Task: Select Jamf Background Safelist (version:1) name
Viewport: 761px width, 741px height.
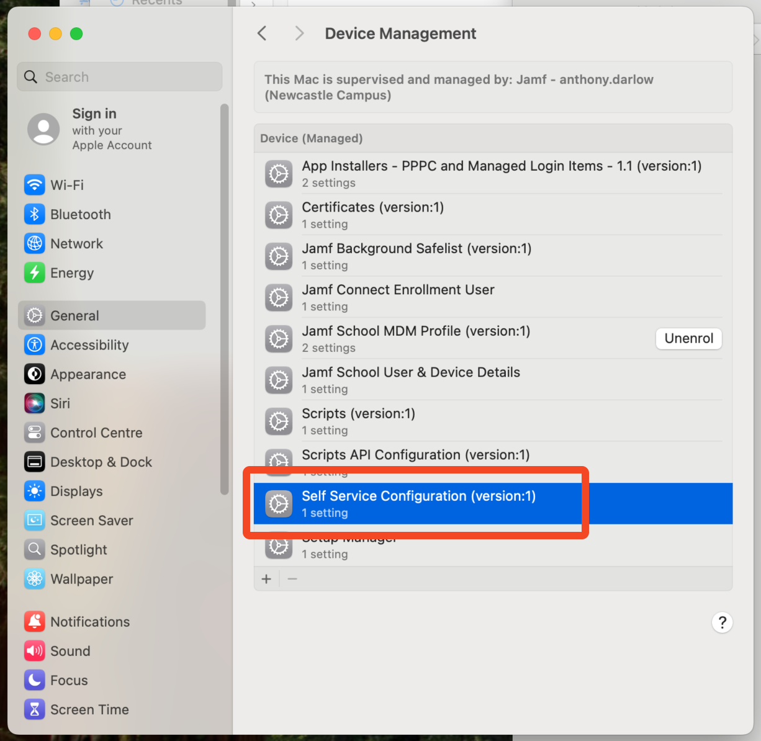Action: point(417,248)
